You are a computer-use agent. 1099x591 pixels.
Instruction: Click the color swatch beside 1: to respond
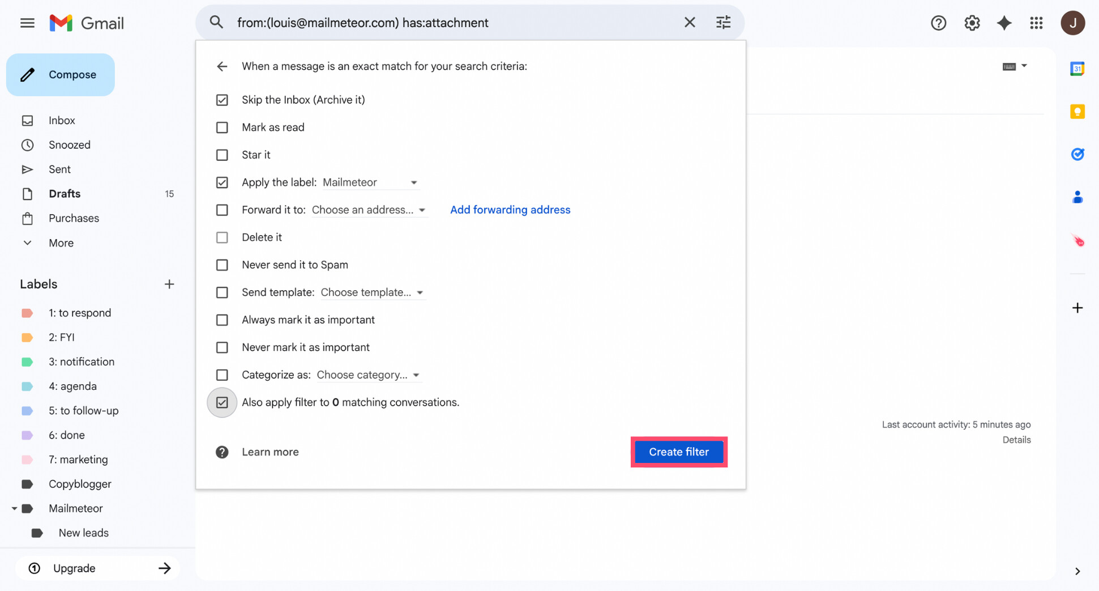coord(27,312)
